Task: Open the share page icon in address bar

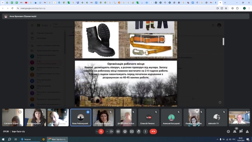Action: (222, 8)
